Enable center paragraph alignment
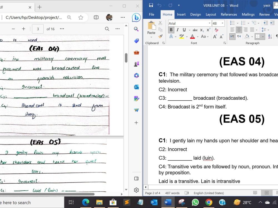This screenshot has height=208, width=278. coord(239,30)
